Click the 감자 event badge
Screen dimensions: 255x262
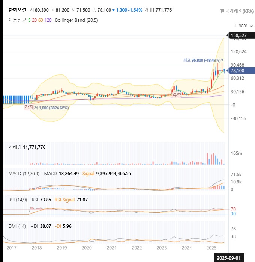[29, 107]
